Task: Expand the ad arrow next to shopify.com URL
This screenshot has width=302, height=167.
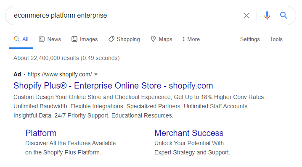Action: click(96, 75)
